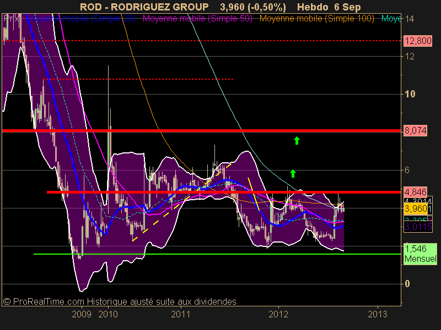Click the 2012 label on time axis

click(x=278, y=314)
